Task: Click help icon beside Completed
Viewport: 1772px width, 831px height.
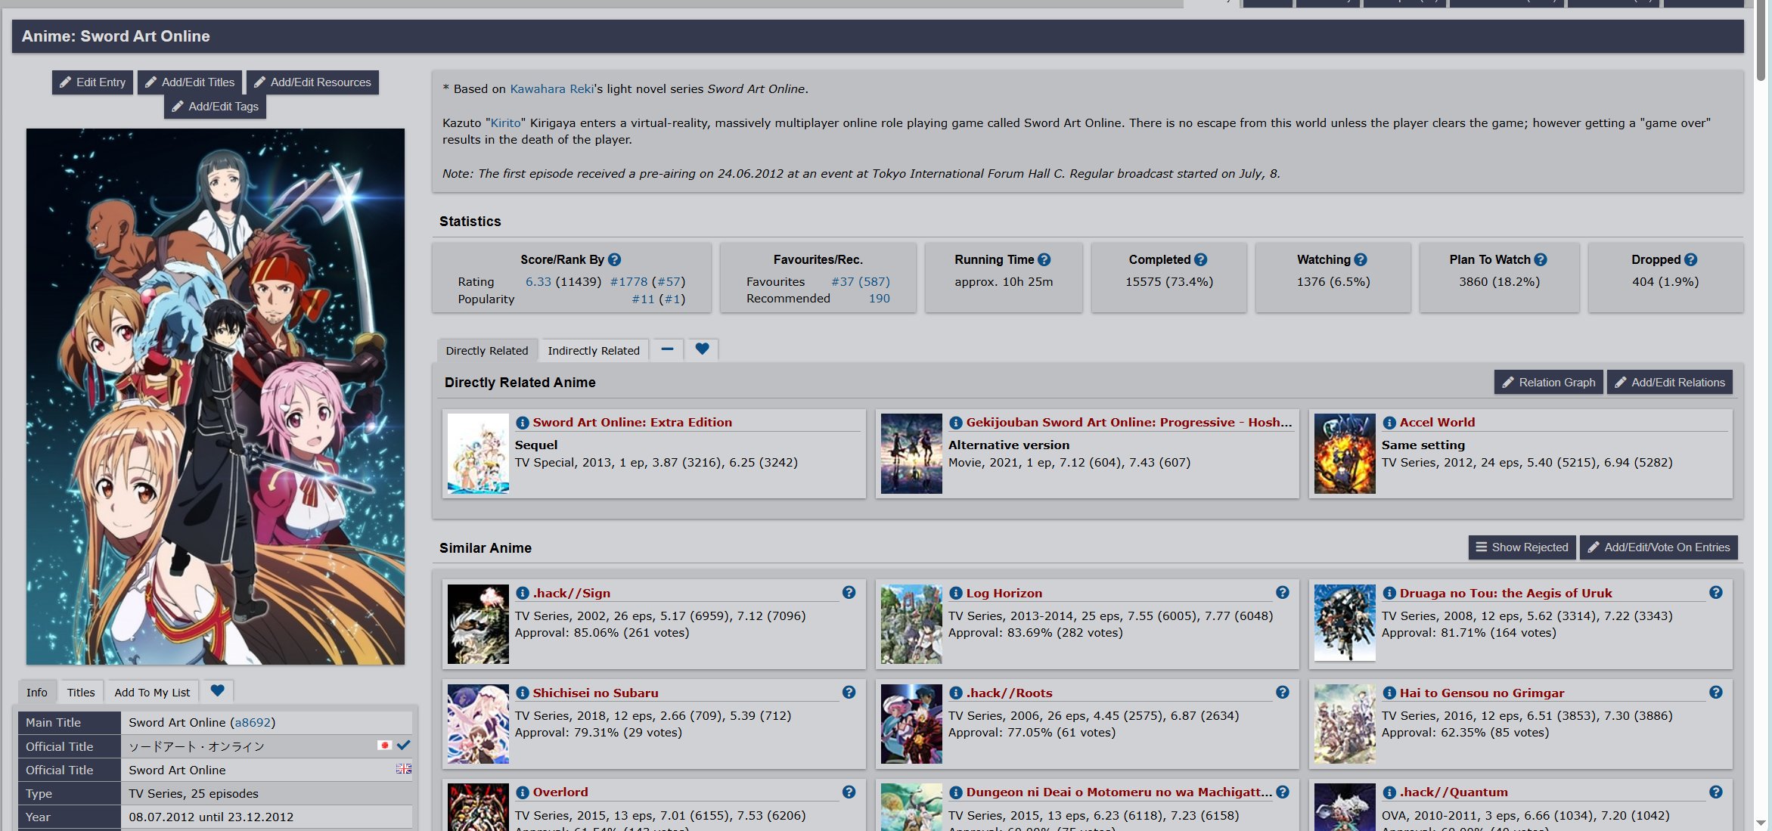Action: (1200, 259)
